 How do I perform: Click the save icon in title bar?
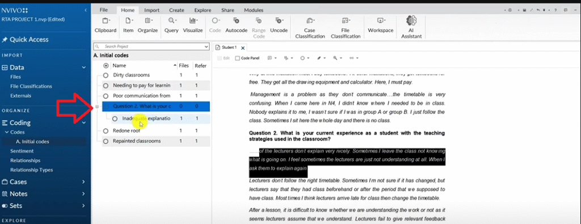[524, 10]
